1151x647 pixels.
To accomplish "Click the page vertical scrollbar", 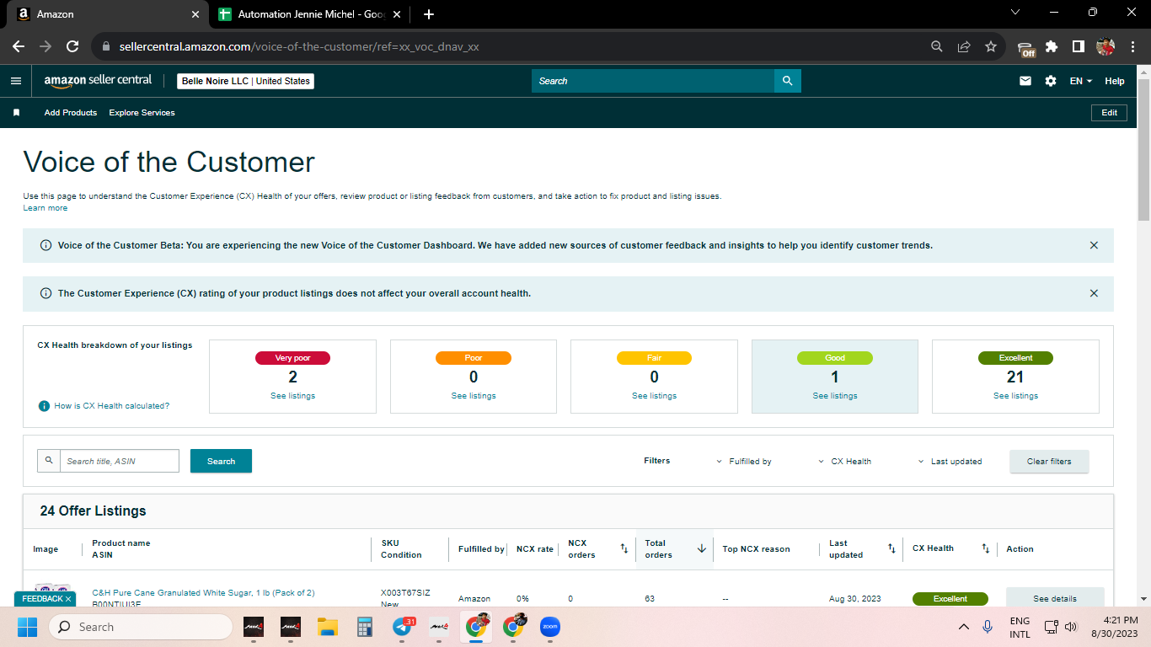I will point(1143,150).
